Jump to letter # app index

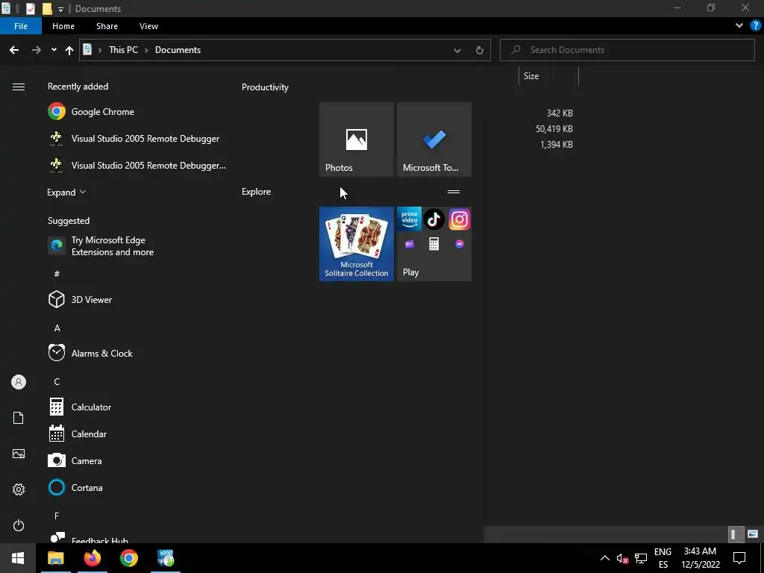pos(57,274)
